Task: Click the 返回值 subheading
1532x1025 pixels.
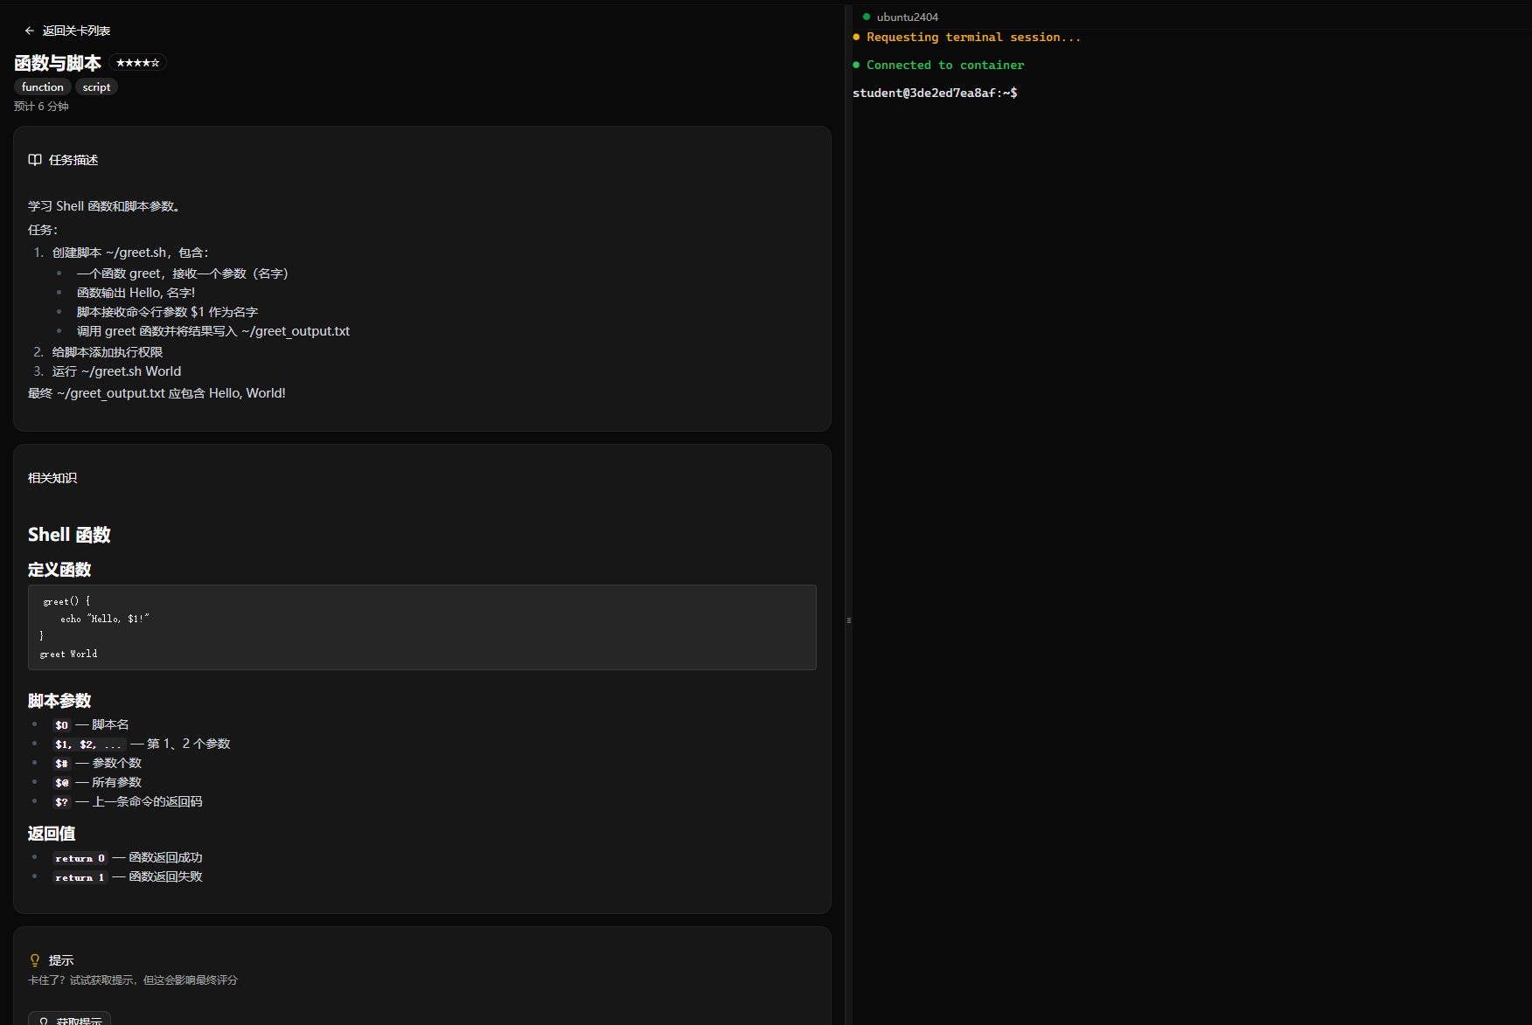Action: coord(52,834)
